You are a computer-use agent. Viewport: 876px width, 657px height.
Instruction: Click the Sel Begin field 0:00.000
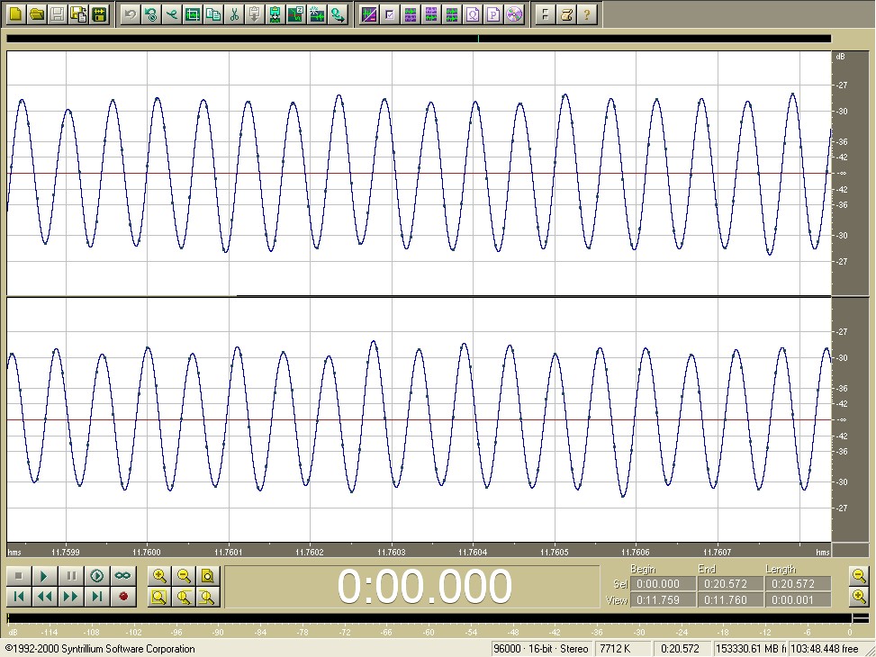tap(664, 584)
